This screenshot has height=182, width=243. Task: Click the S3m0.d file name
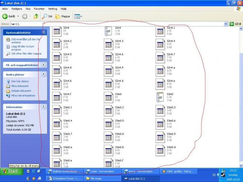point(171,147)
